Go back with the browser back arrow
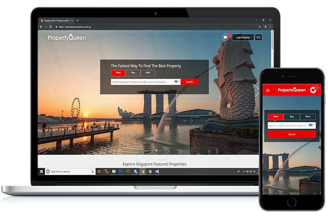This screenshot has height=216, width=328. 41,26
